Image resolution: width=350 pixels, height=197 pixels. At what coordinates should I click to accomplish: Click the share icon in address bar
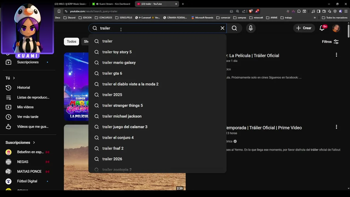click(x=244, y=11)
